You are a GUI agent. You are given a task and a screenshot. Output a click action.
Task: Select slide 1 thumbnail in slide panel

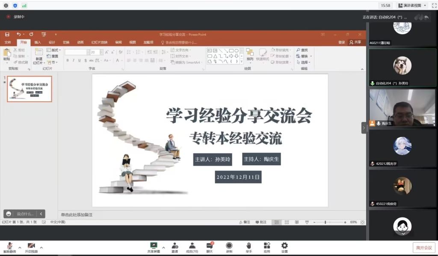click(30, 89)
